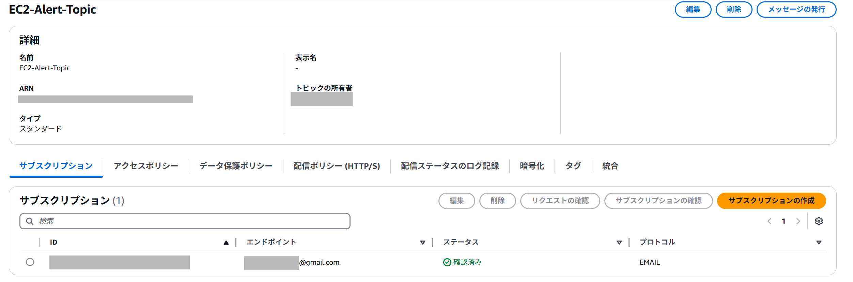The width and height of the screenshot is (853, 282).
Task: Open メッセージの発行 to publish a message
Action: point(796,10)
